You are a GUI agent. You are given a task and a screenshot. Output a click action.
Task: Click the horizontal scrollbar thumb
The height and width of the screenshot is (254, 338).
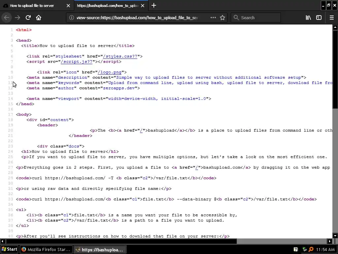point(121,241)
